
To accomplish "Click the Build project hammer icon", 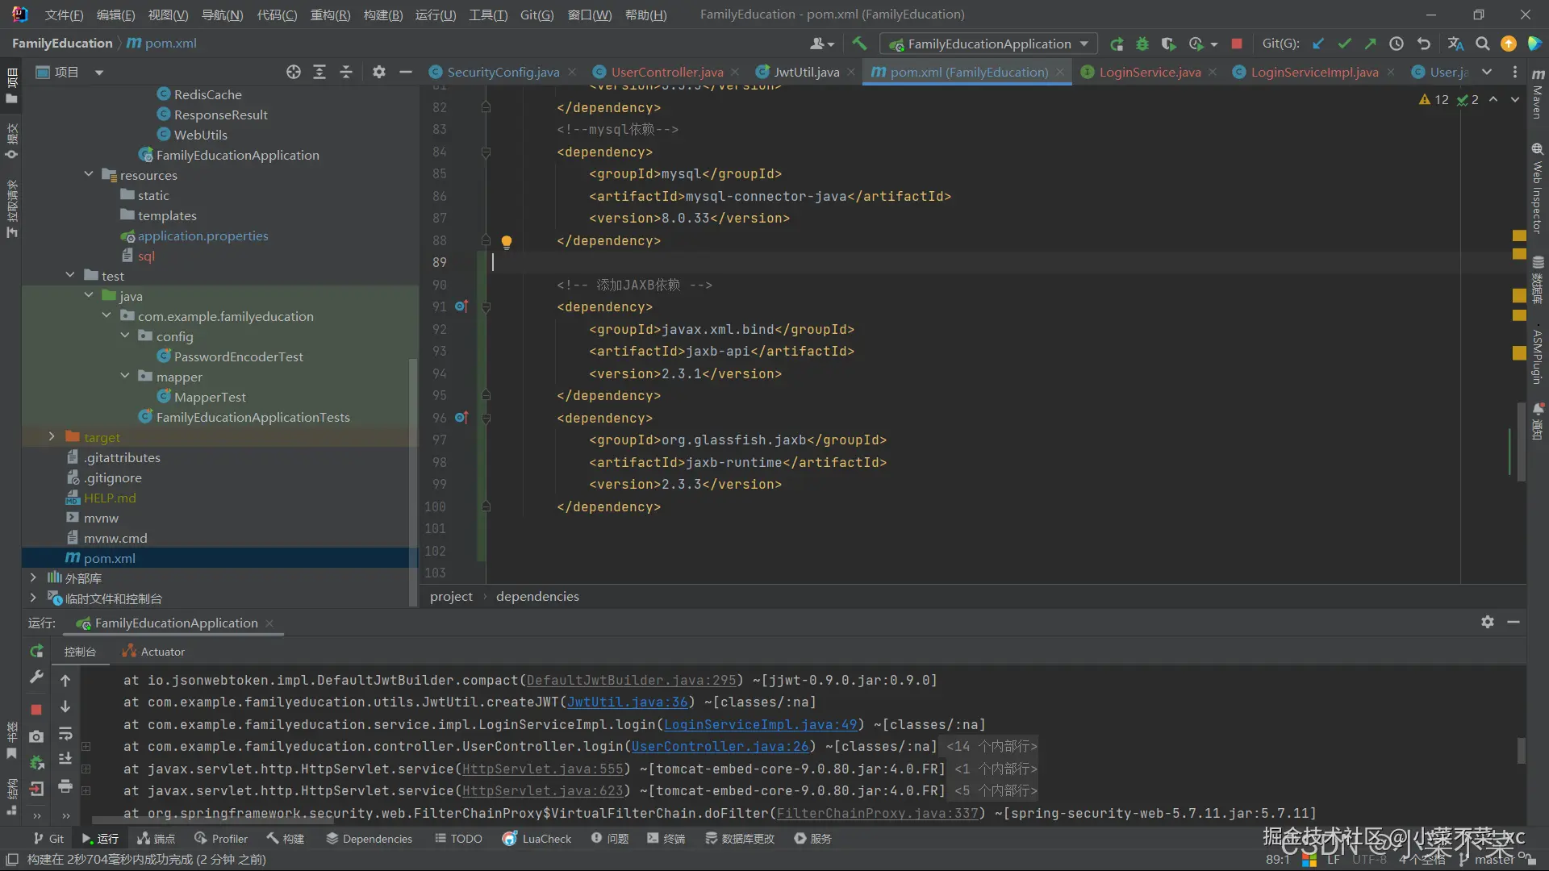I will click(859, 44).
